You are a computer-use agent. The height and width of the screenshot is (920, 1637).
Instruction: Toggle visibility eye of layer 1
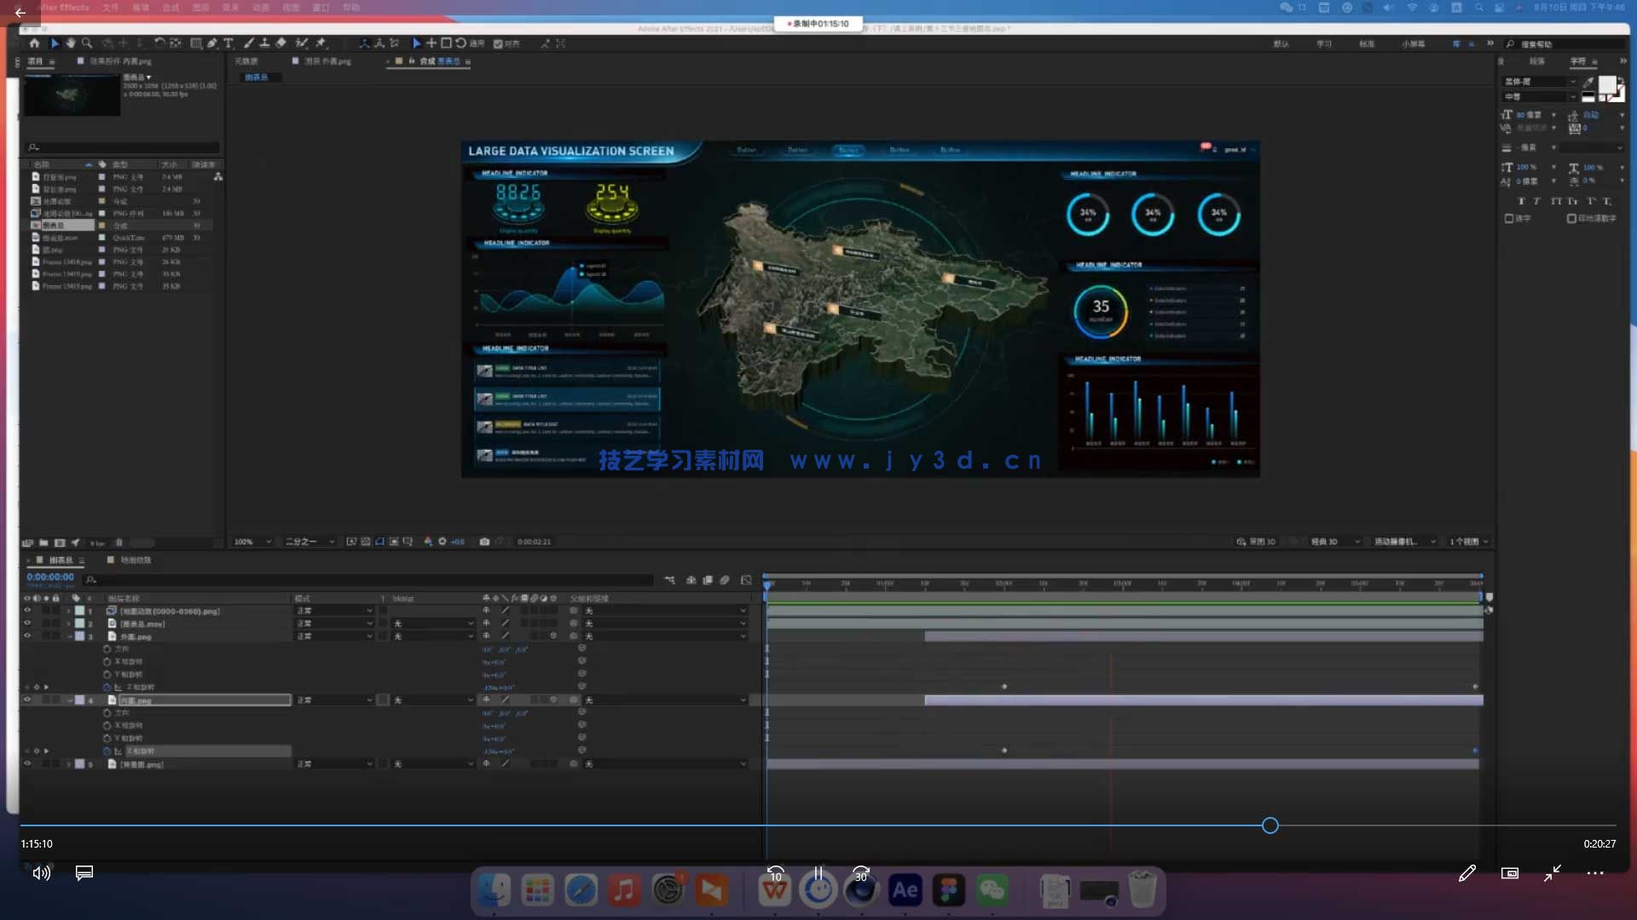point(27,611)
